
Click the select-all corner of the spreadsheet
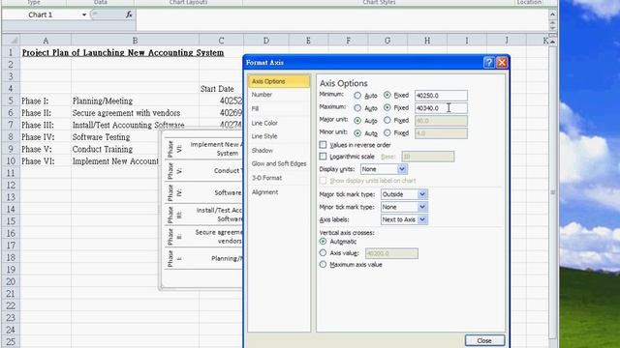(x=11, y=41)
